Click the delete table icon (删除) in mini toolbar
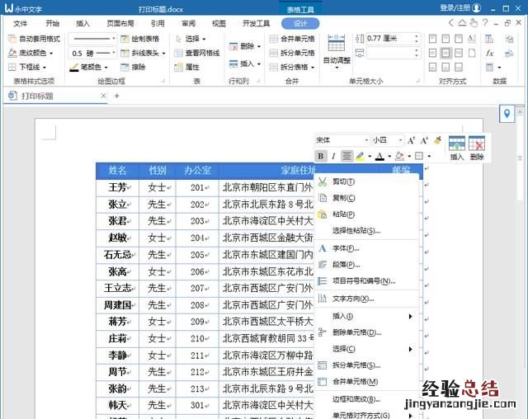This screenshot has height=419, width=528. tap(477, 147)
